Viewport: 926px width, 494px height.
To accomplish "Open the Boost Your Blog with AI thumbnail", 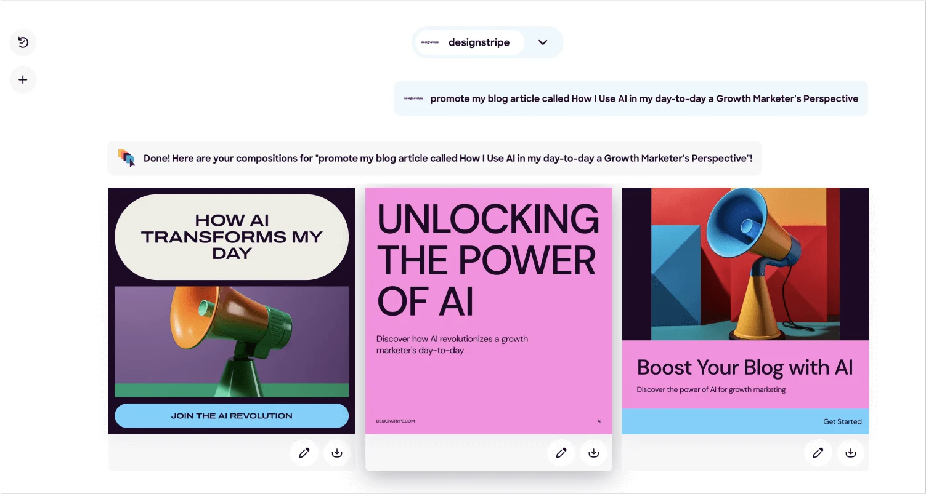I will tap(745, 311).
